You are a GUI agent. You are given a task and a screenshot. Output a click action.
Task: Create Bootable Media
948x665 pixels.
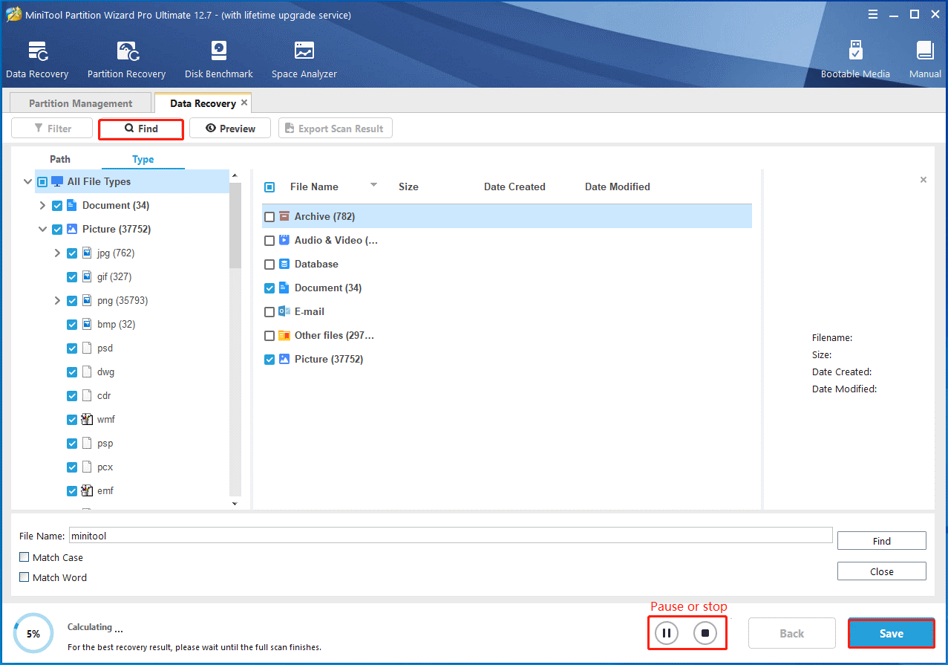(855, 59)
